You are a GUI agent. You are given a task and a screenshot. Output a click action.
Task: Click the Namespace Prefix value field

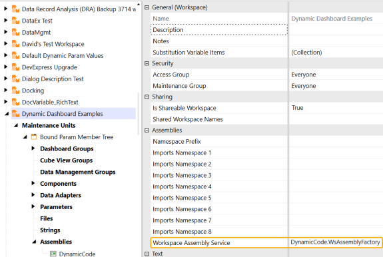[336, 142]
